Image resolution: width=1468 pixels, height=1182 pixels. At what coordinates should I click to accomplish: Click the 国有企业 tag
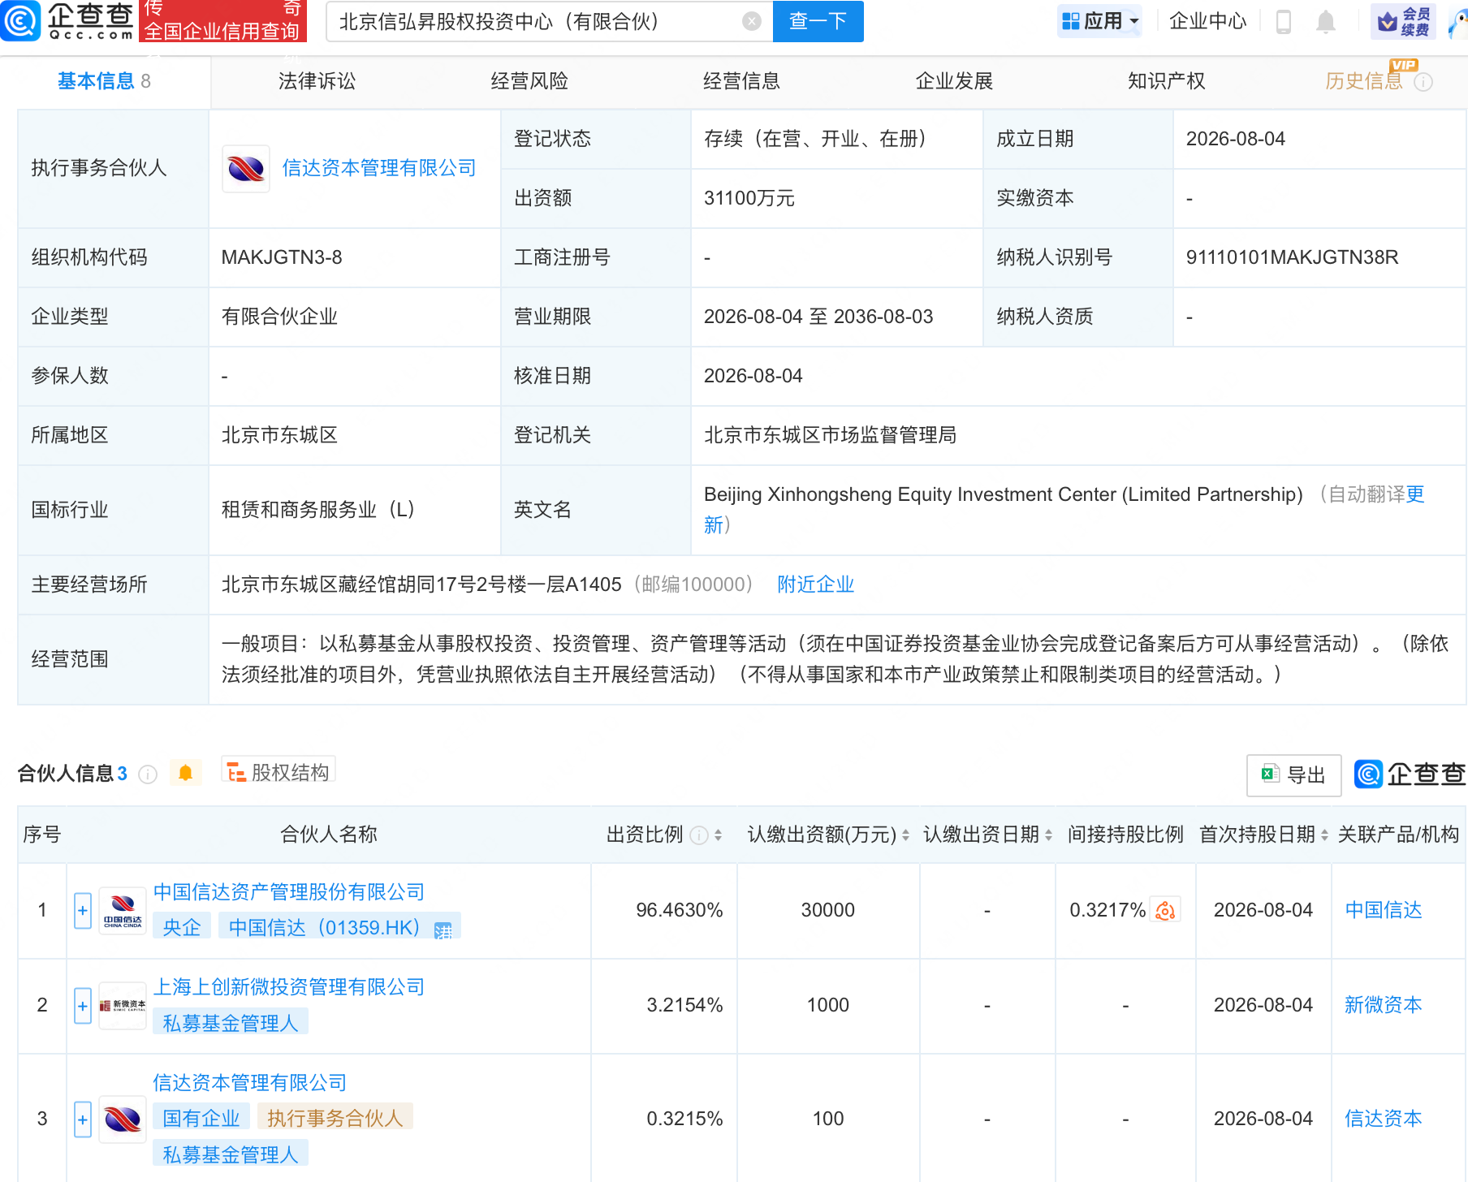pyautogui.click(x=201, y=1118)
